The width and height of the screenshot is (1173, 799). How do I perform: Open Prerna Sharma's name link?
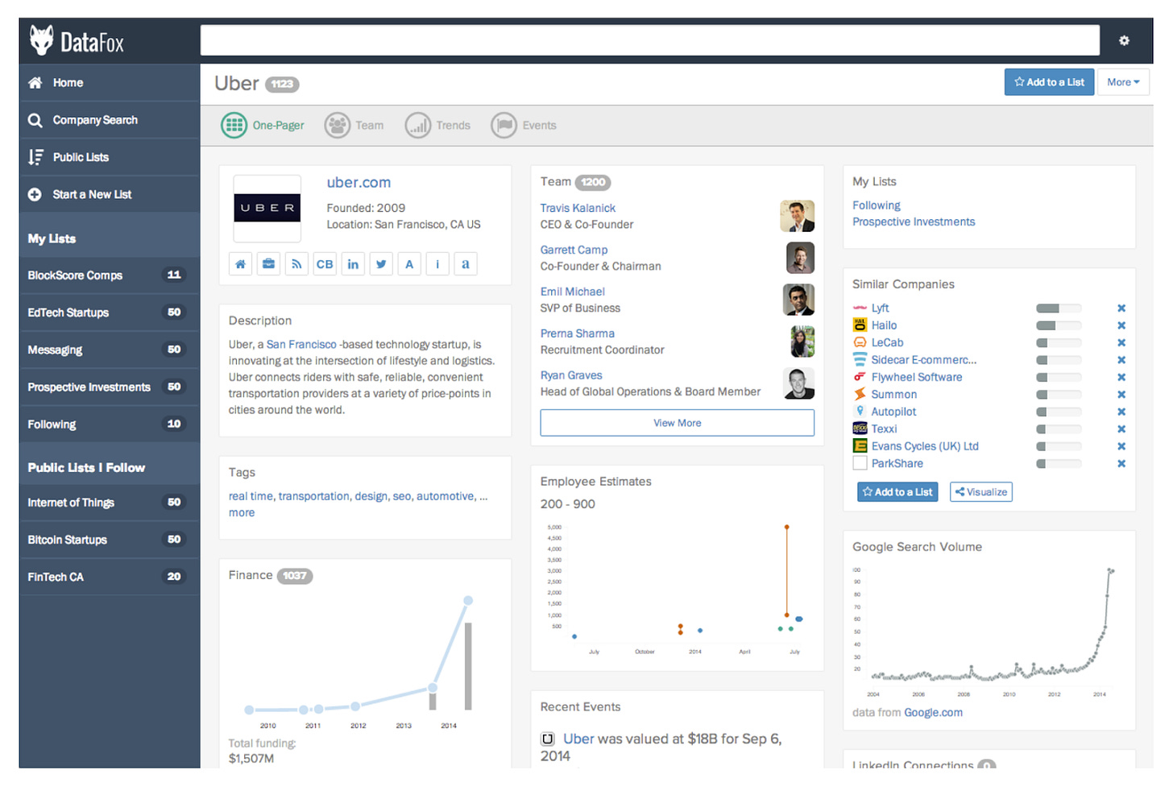[x=578, y=333]
